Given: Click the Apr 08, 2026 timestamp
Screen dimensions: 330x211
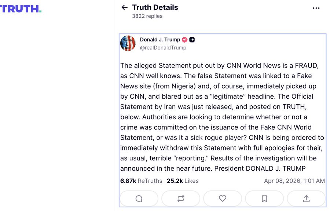Looking at the screenshot, I should click(294, 181).
